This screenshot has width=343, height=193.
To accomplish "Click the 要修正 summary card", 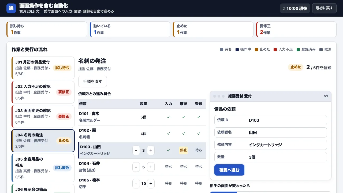I will [x=296, y=29].
